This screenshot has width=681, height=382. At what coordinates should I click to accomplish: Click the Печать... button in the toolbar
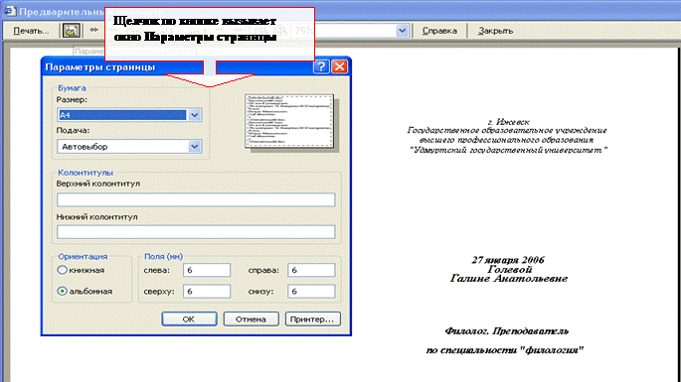coord(31,31)
